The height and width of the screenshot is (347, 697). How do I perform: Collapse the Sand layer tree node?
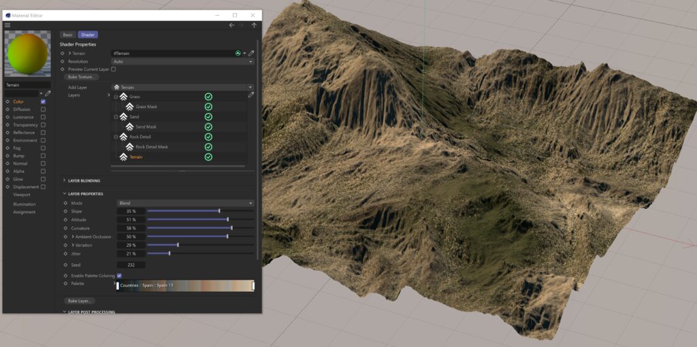(x=116, y=117)
